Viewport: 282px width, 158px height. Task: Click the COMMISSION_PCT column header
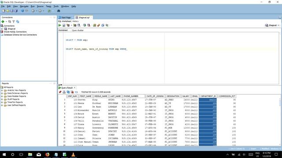point(227,96)
